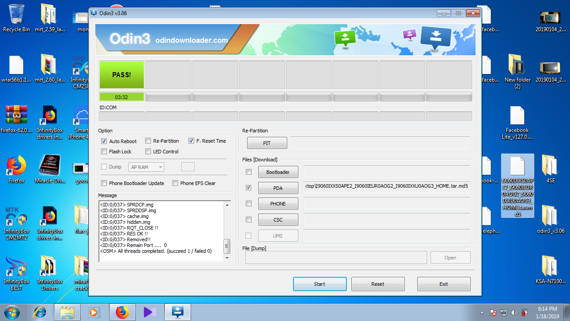Screen dimensions: 570x321
Task: Click the power plug icon in tray
Action: pyautogui.click(x=525, y=313)
